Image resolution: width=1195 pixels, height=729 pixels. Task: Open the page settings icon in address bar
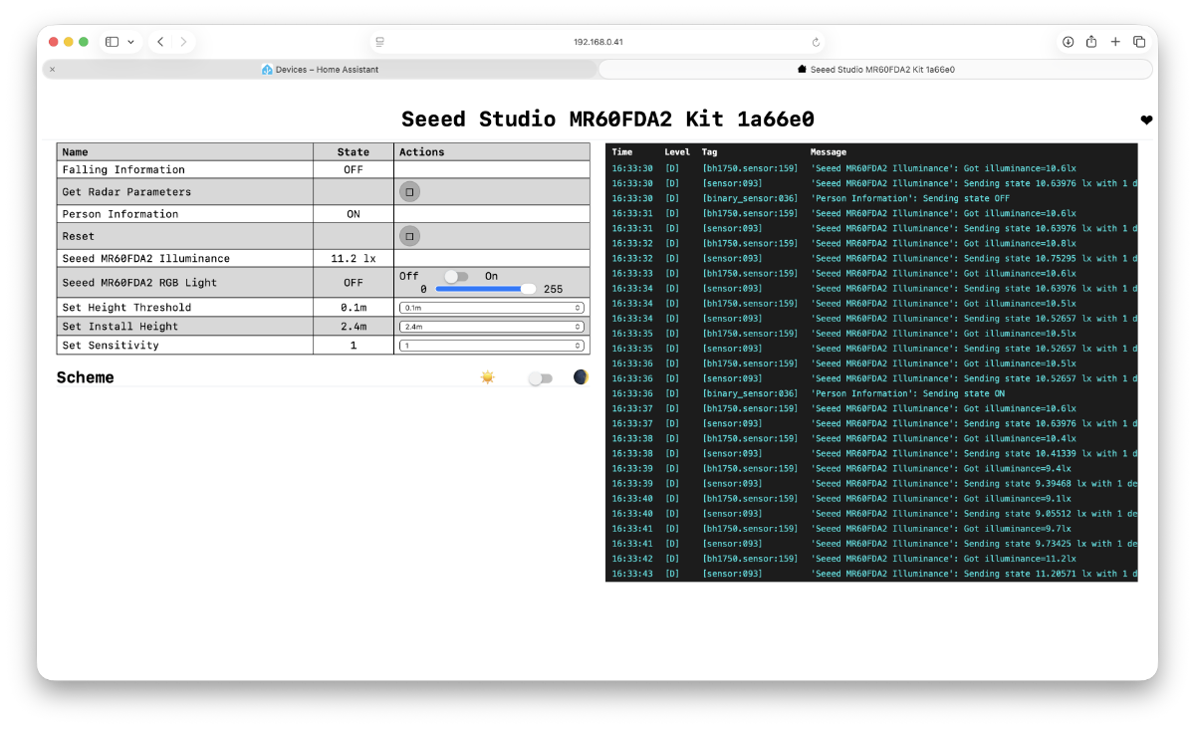click(x=379, y=42)
